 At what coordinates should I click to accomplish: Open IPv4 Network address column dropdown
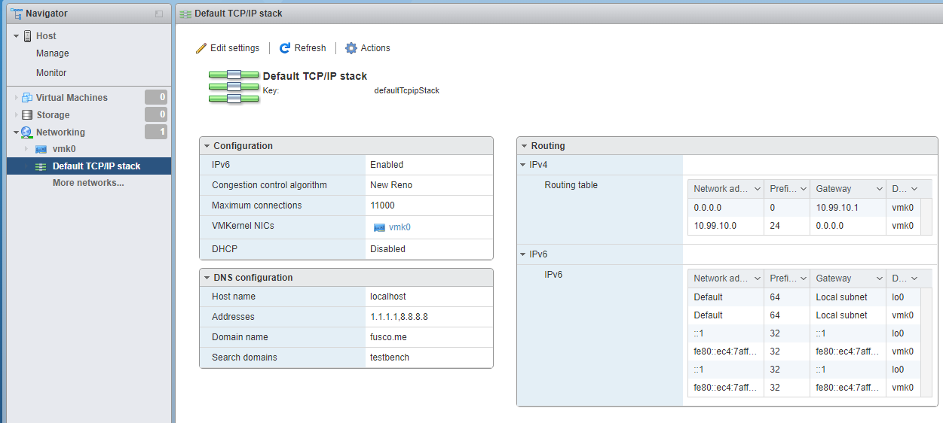[758, 189]
